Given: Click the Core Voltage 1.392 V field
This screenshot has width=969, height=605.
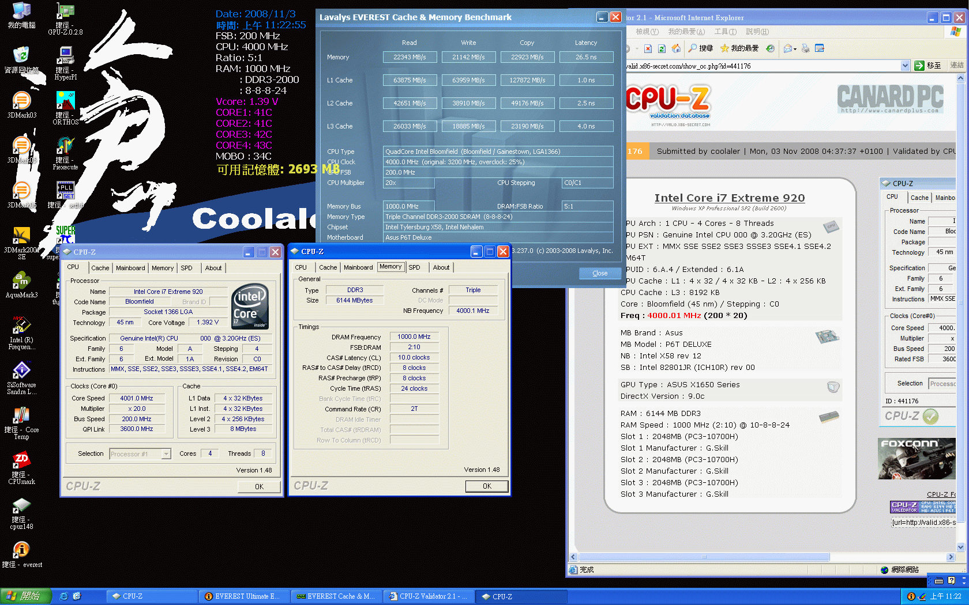Looking at the screenshot, I should (x=208, y=323).
